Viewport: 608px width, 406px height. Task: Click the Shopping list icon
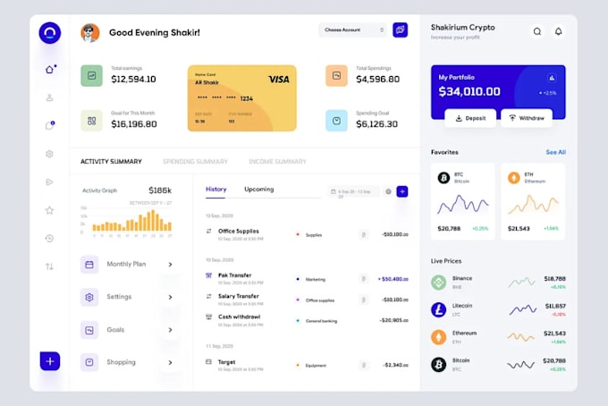(x=89, y=362)
